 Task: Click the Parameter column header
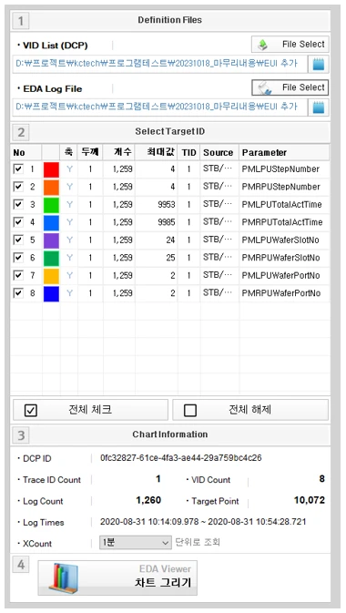[x=284, y=152]
